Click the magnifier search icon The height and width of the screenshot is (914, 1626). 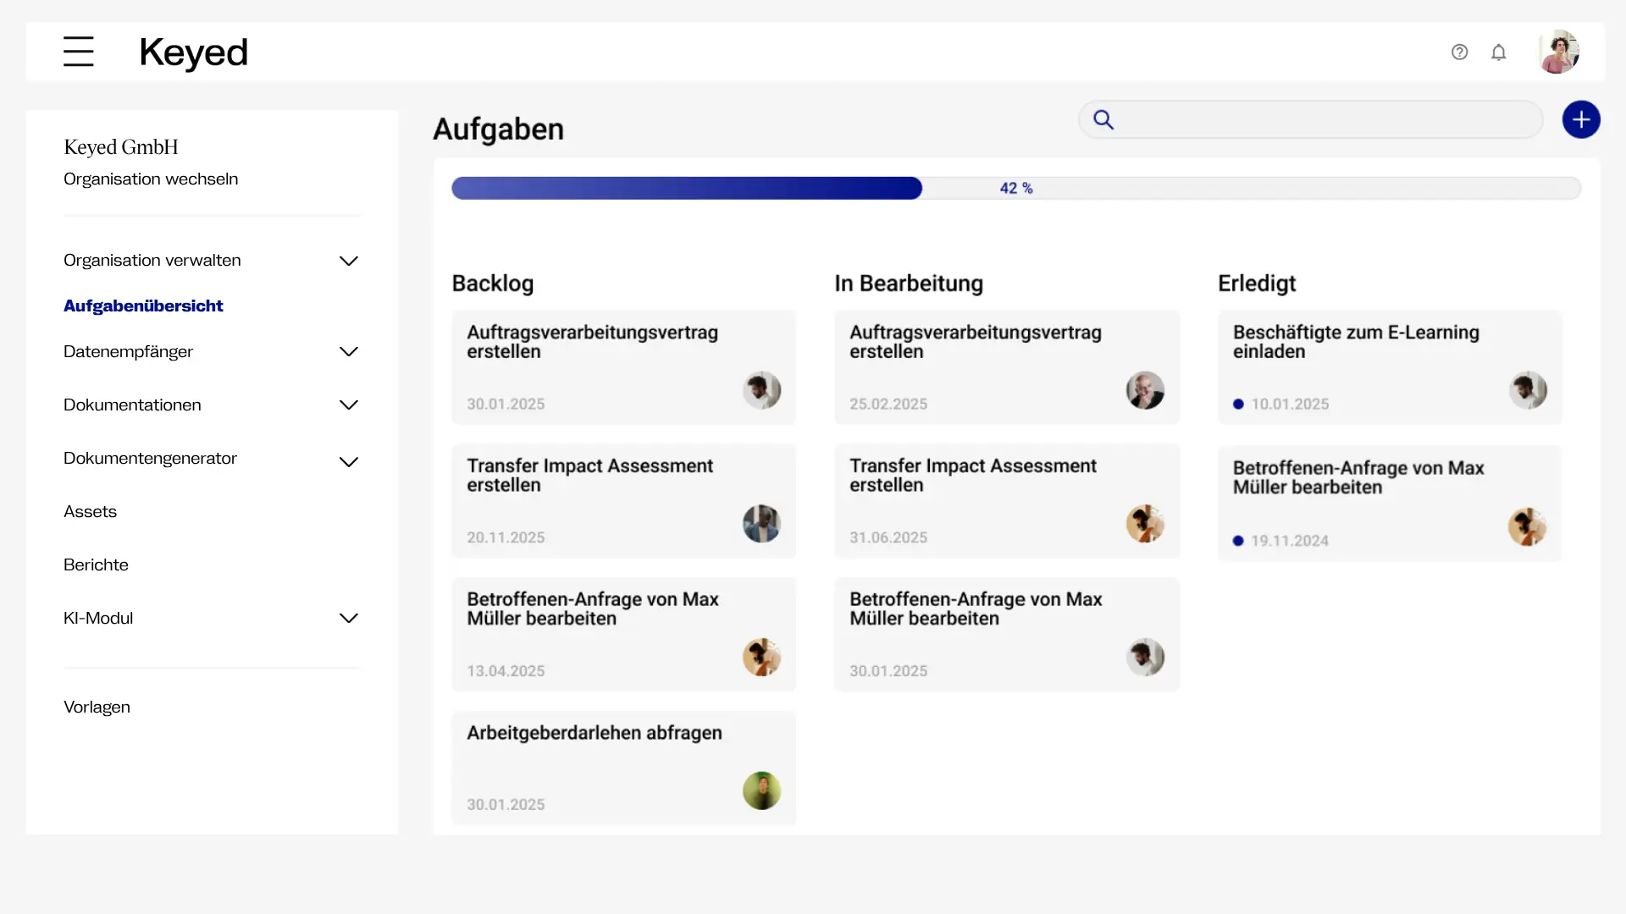[x=1103, y=119]
